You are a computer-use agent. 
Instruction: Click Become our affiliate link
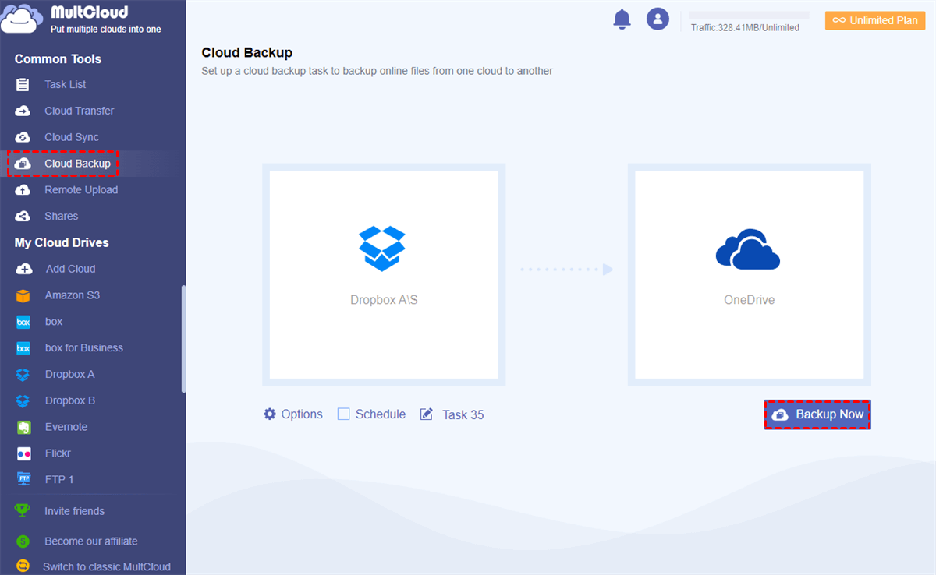tap(90, 541)
